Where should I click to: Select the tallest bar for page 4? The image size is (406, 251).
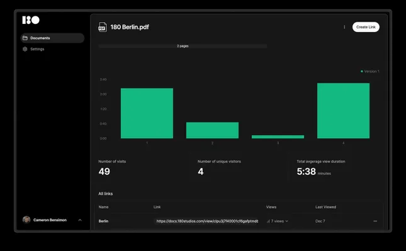[x=343, y=111]
